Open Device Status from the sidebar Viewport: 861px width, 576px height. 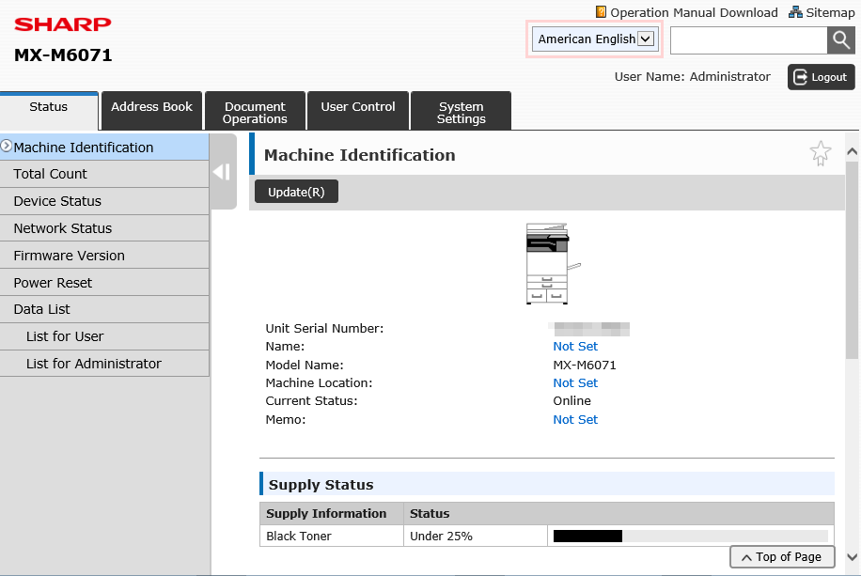click(104, 201)
